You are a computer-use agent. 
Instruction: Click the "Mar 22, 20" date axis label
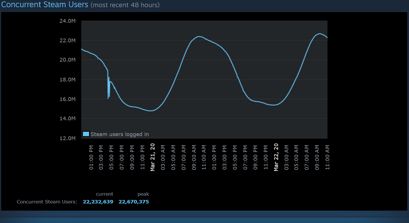point(276,157)
